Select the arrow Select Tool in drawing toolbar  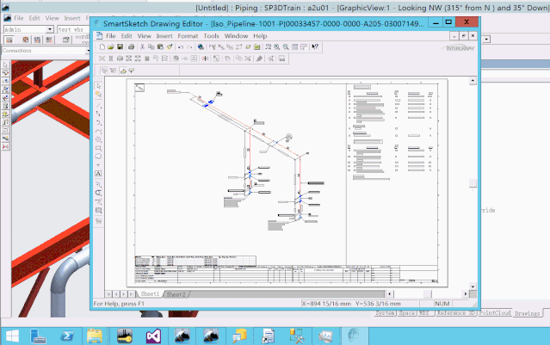click(99, 86)
